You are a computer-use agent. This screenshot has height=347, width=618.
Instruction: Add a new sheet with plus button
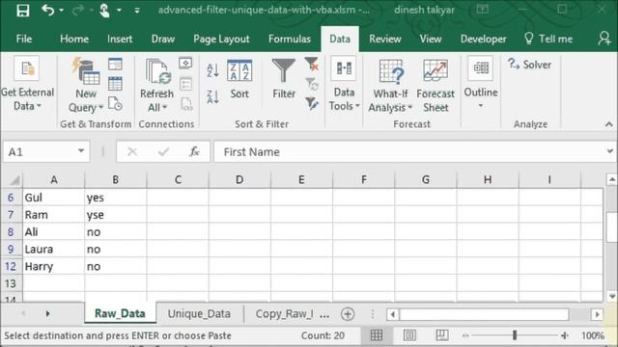tap(348, 314)
